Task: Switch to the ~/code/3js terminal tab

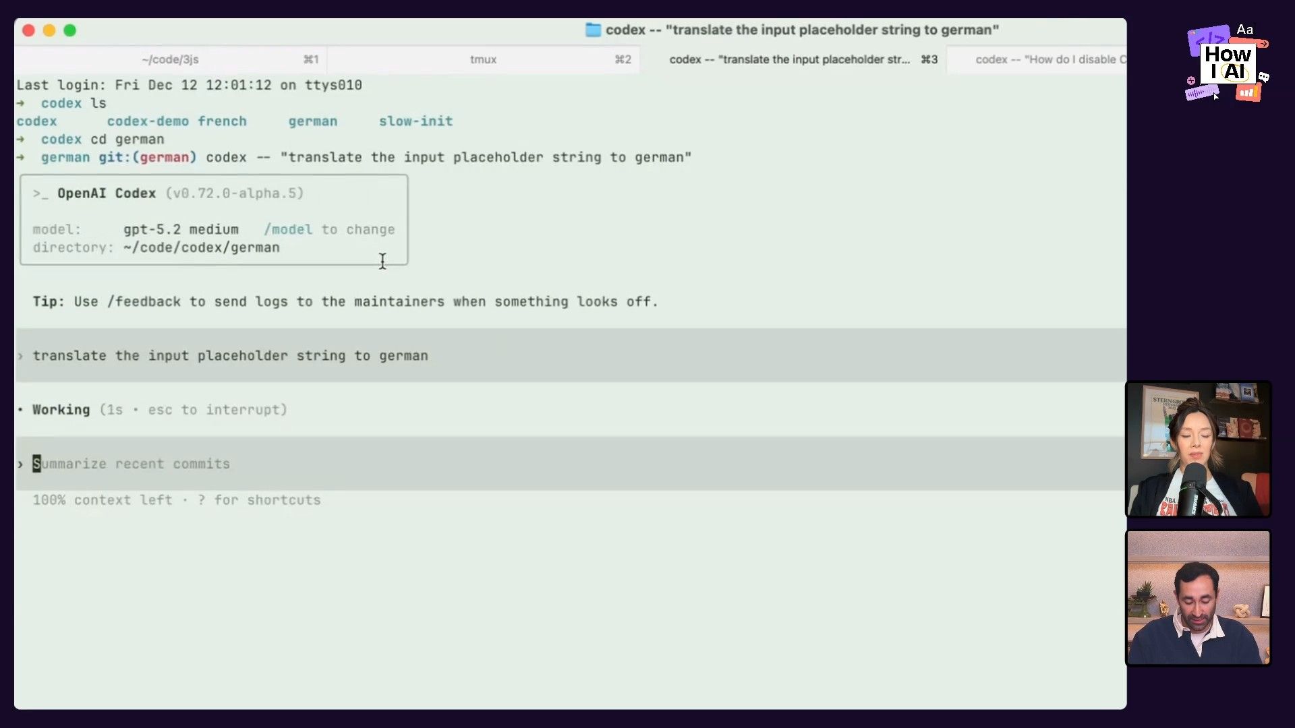Action: pos(171,59)
